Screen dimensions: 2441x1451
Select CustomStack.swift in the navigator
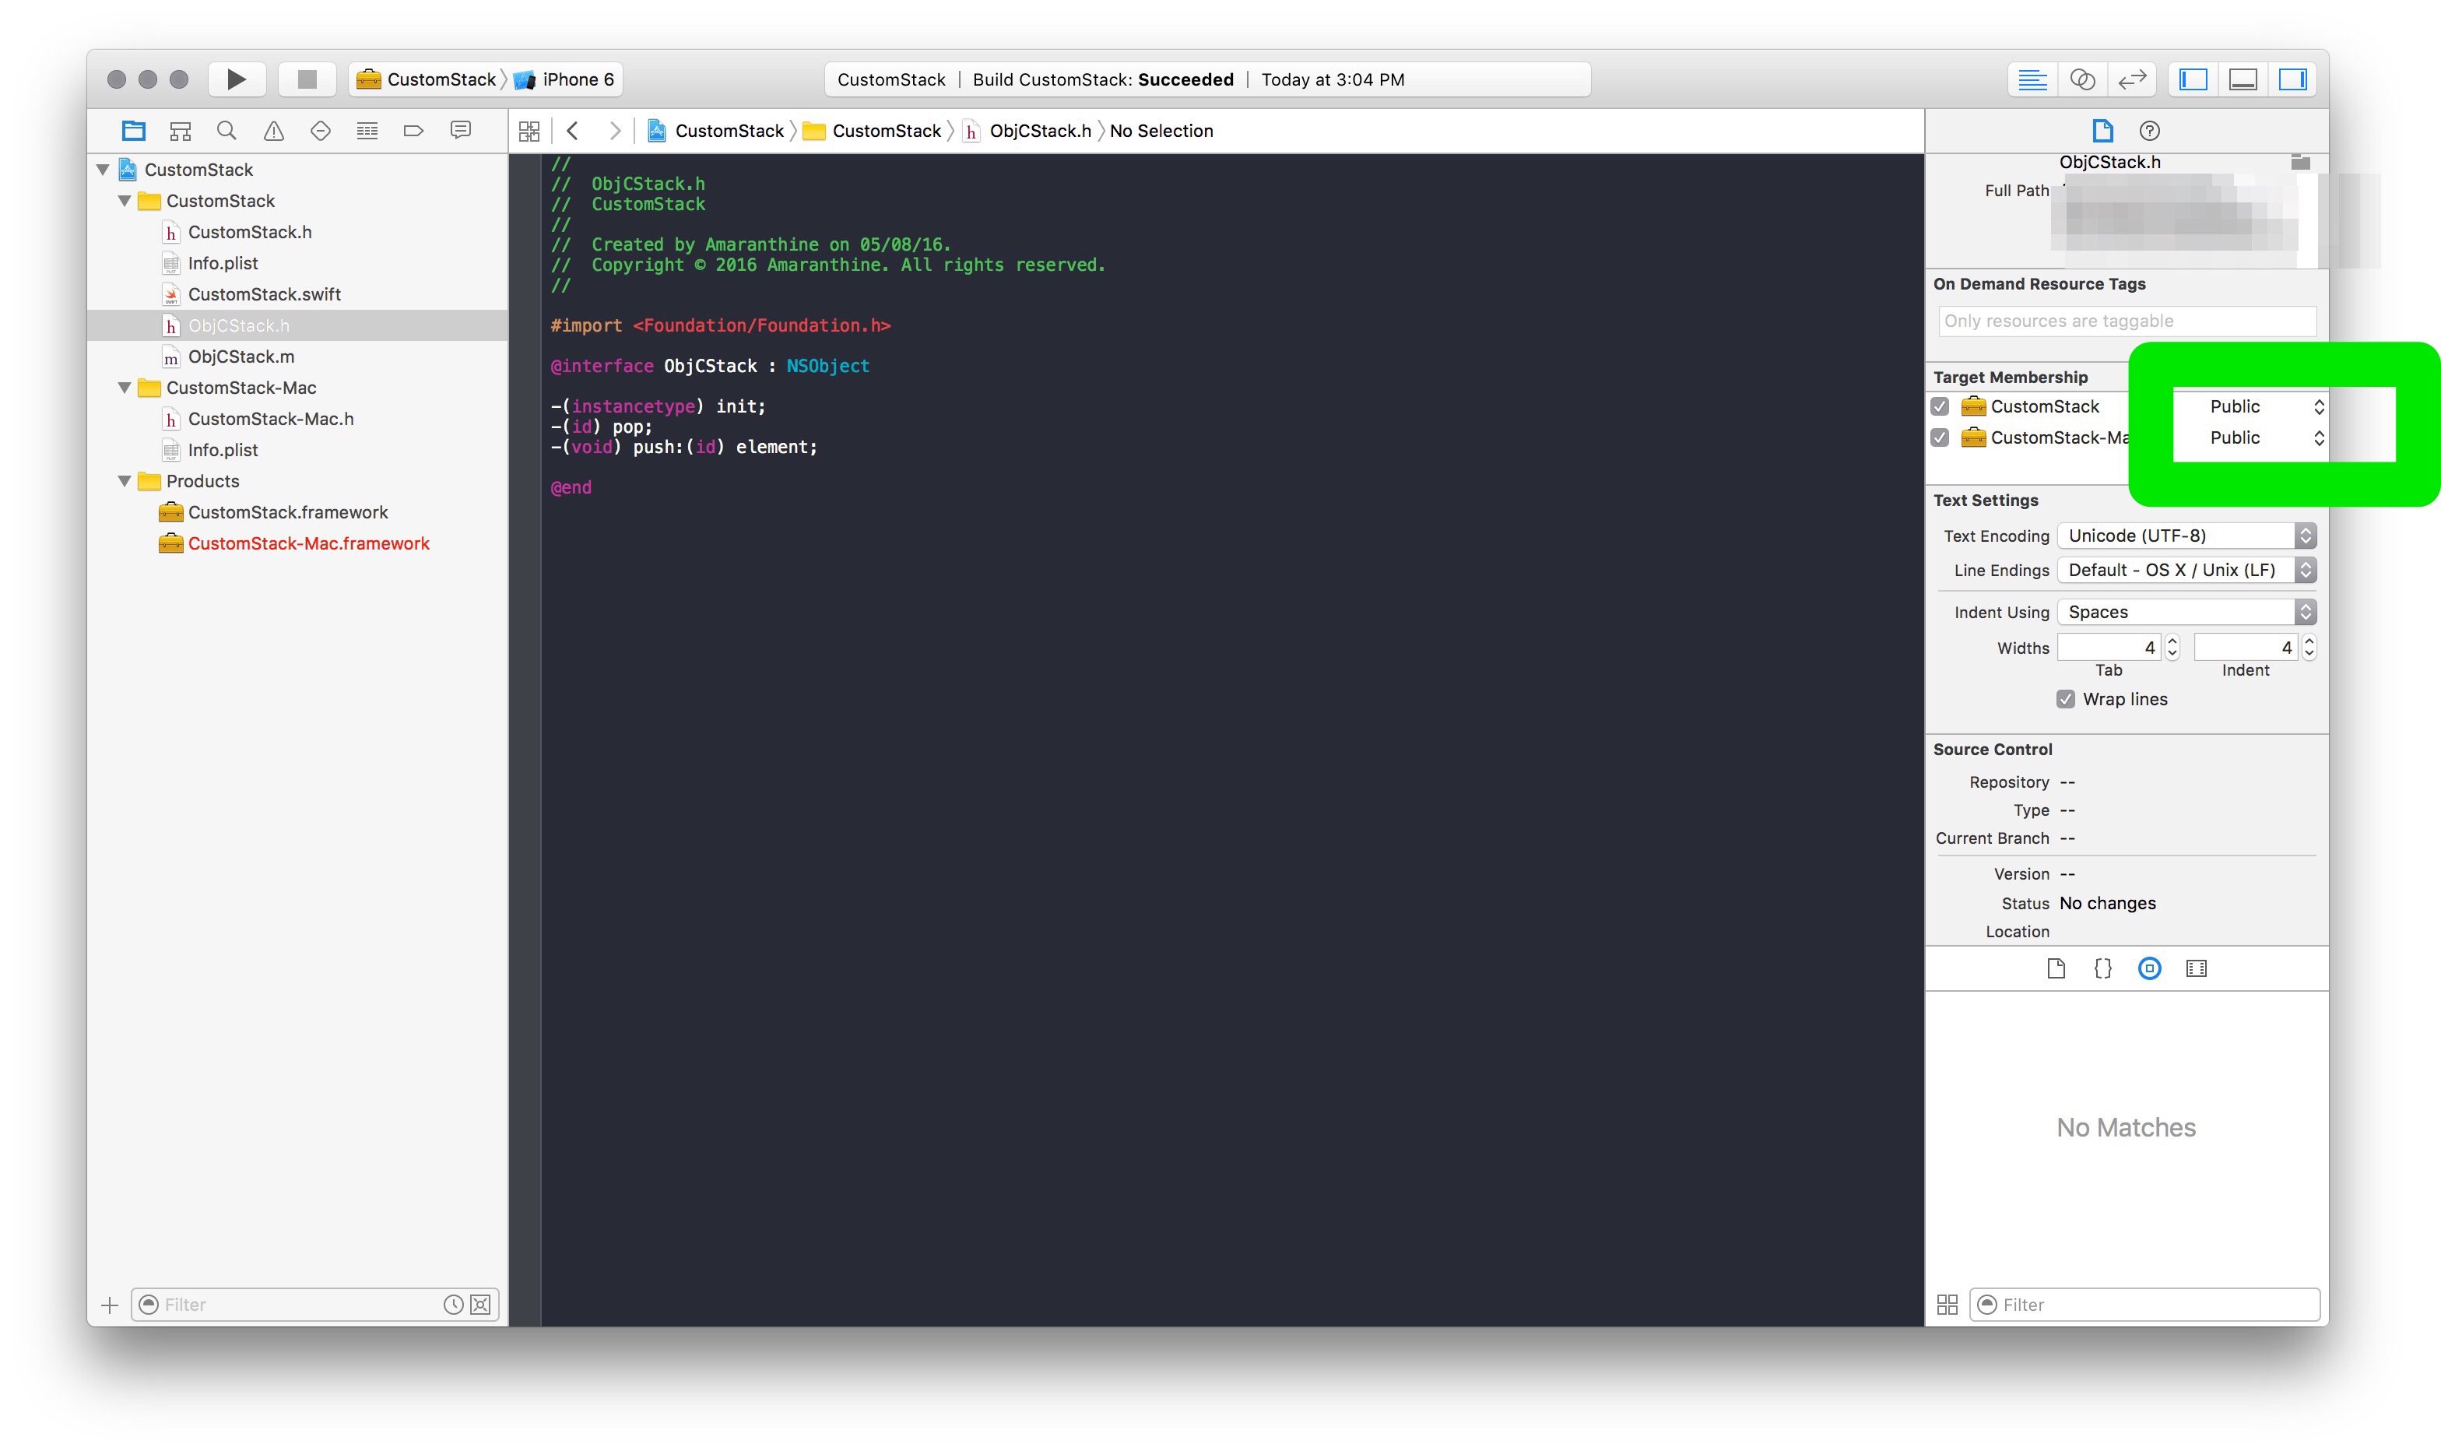pos(264,294)
